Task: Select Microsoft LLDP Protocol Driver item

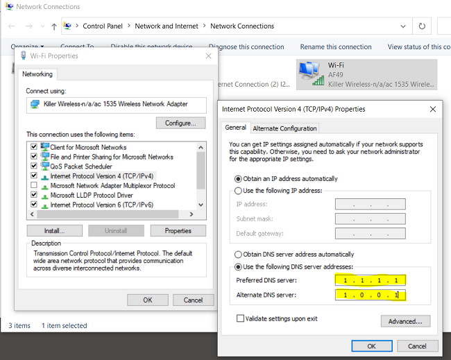Action: click(92, 195)
